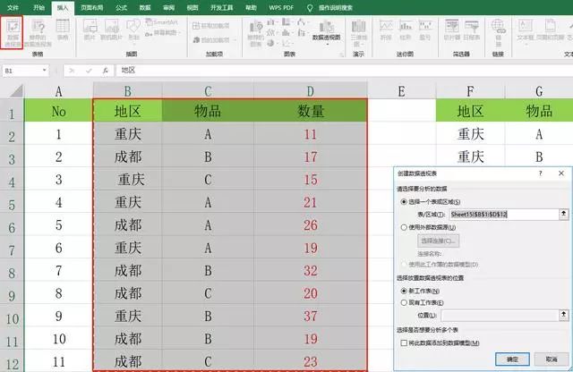The image size is (573, 372).
Task: Click the 图片 picture insert icon
Action: pos(90,34)
